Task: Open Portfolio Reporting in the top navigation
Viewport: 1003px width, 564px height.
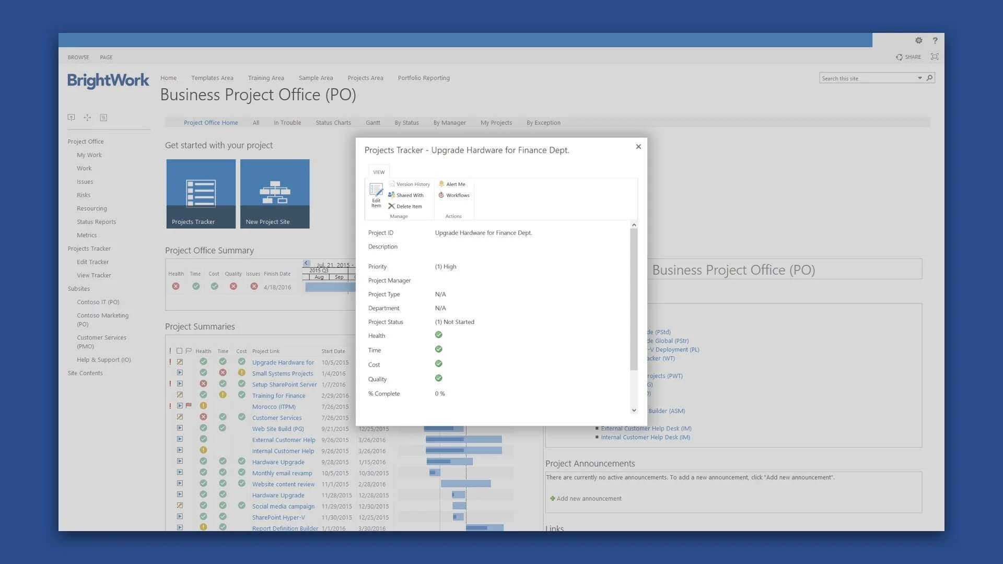Action: (423, 78)
